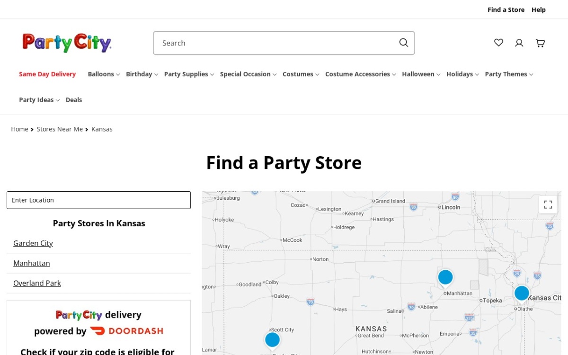The width and height of the screenshot is (568, 355).
Task: Open the account profile icon
Action: click(x=519, y=43)
